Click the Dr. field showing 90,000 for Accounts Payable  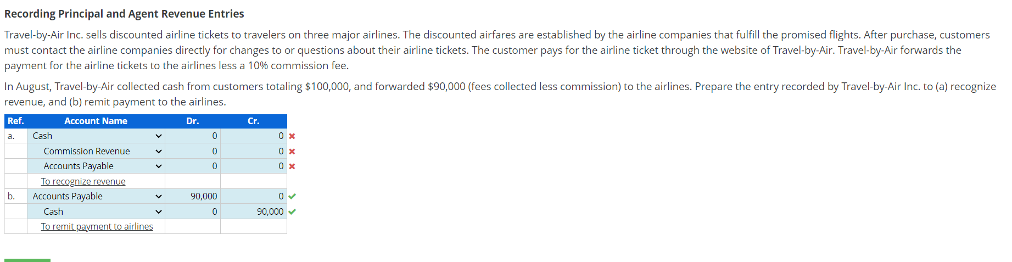pos(193,196)
